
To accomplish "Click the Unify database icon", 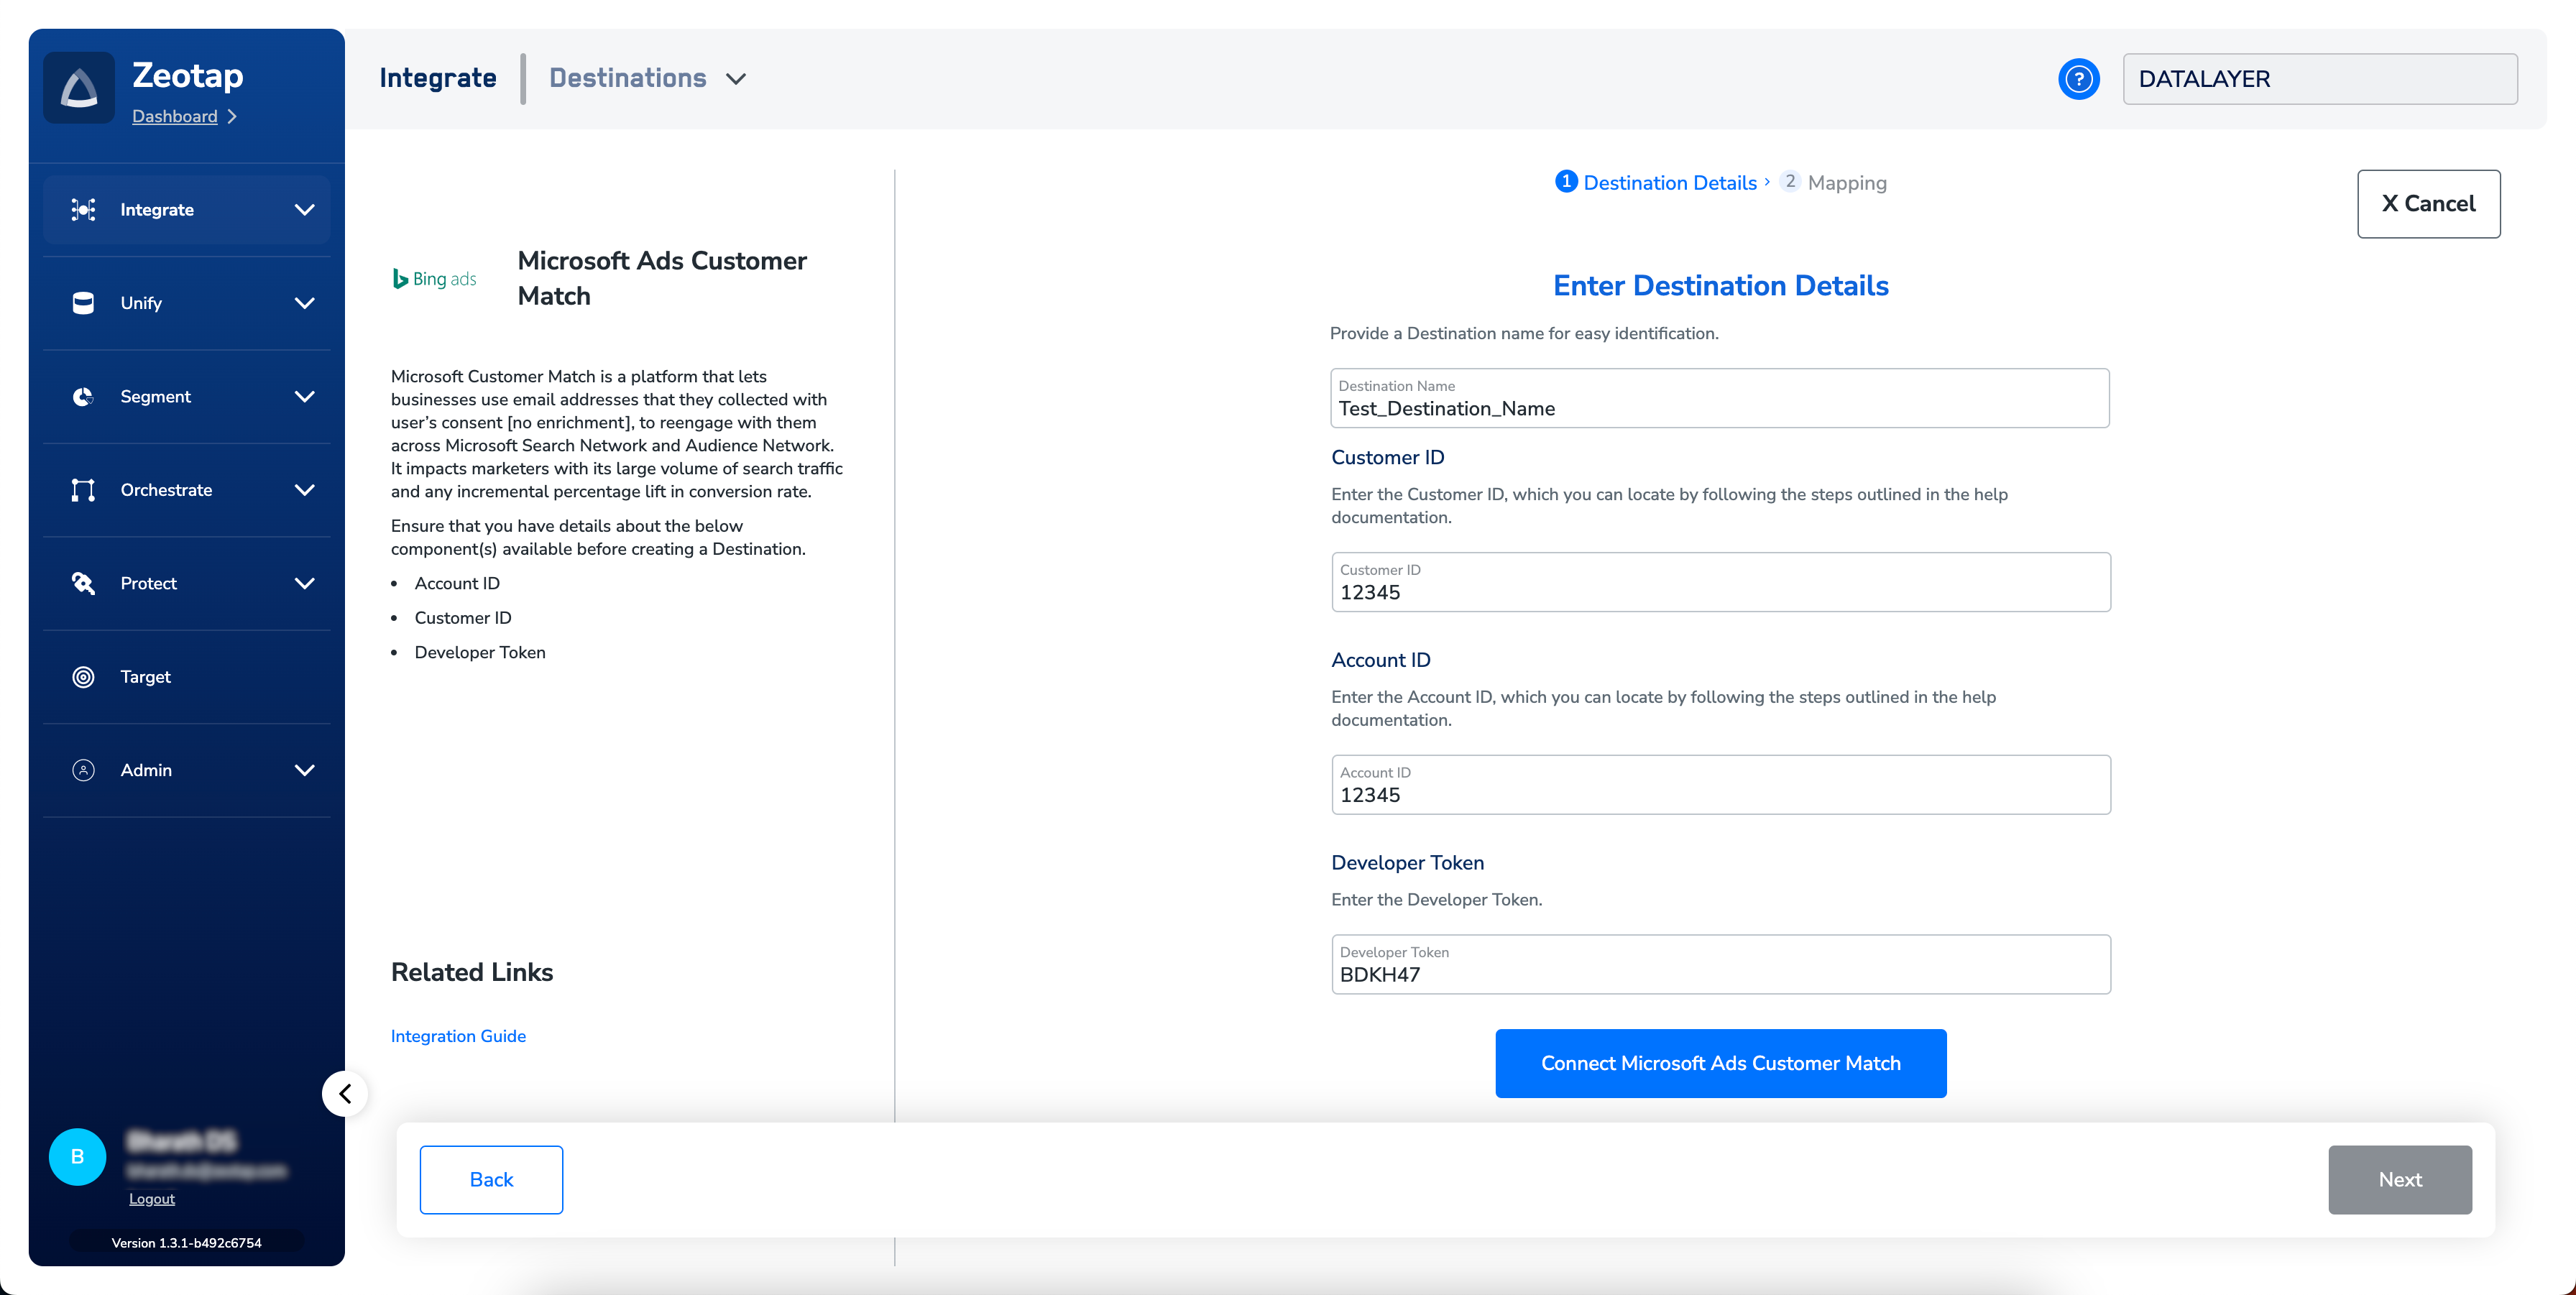I will [83, 303].
